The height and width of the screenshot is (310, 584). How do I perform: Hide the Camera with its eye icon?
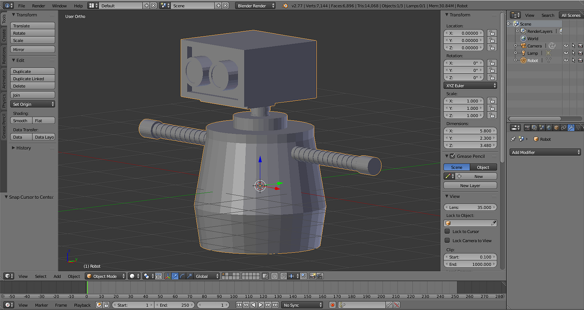point(566,46)
